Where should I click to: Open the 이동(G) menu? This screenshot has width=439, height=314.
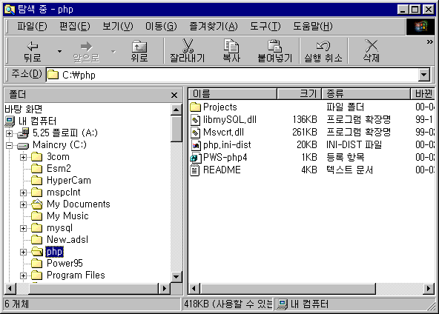[x=161, y=27]
